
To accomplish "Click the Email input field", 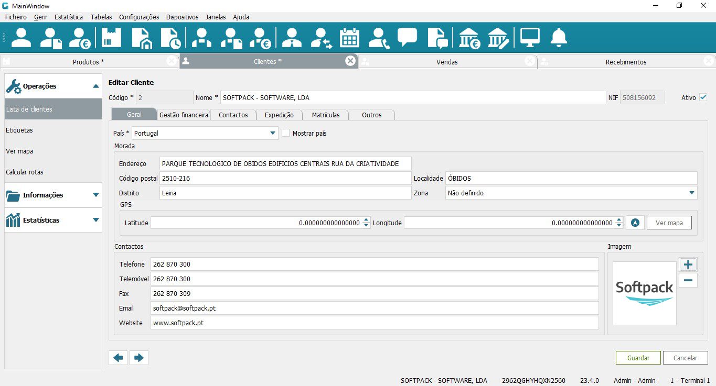I will tap(375, 308).
